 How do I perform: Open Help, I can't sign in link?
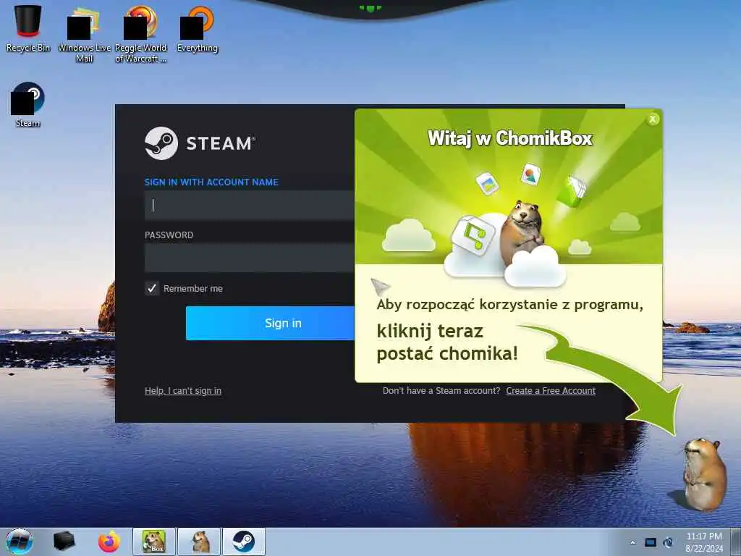[x=183, y=390]
